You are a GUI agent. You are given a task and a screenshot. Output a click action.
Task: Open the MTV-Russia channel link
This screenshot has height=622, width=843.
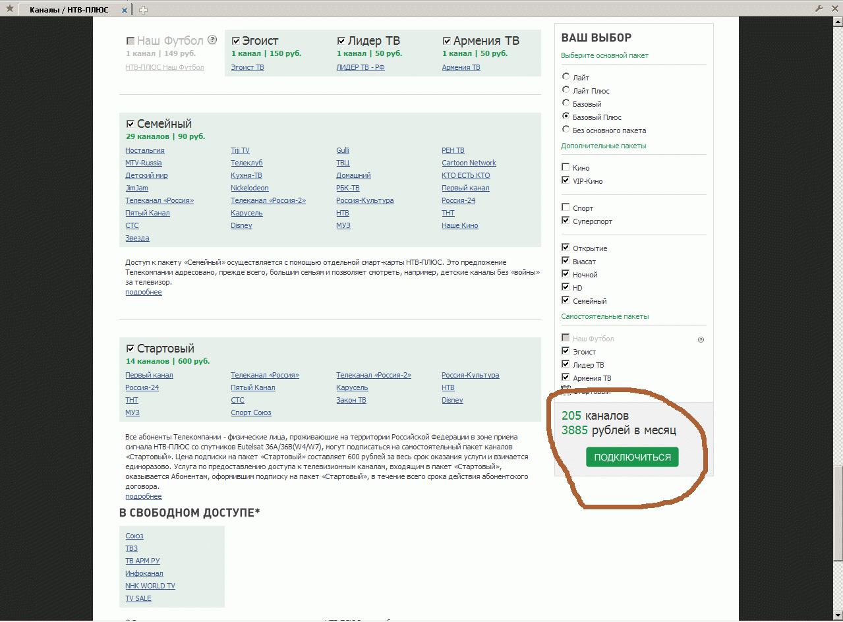click(144, 163)
